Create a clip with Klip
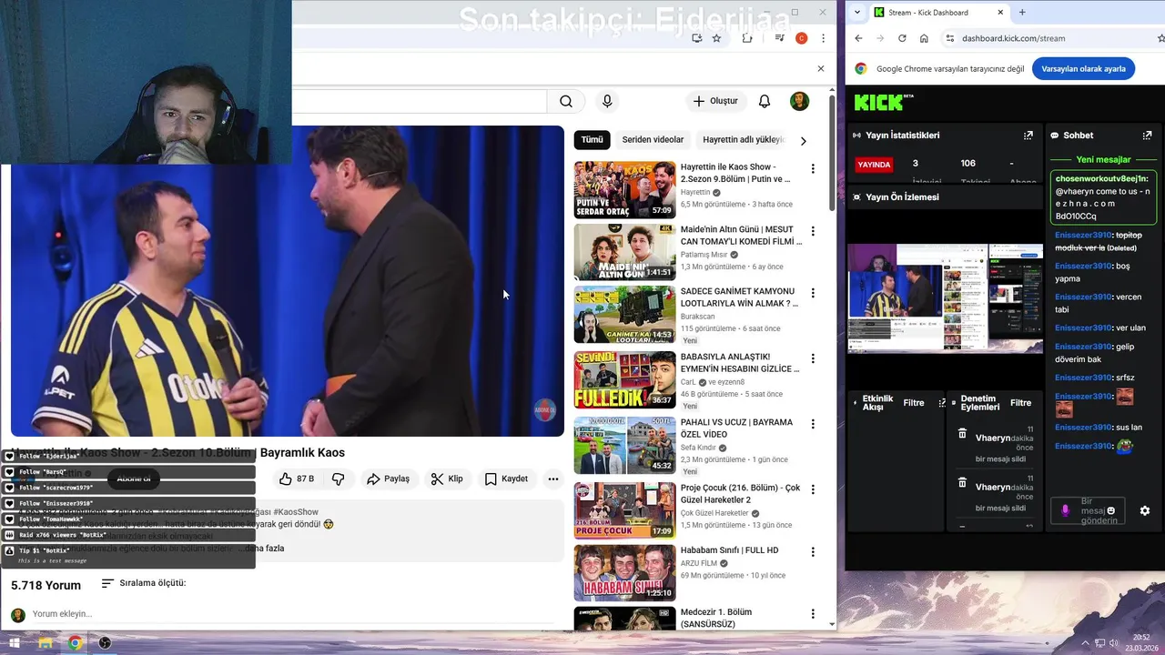Screen dimensions: 1165x655 click(447, 479)
